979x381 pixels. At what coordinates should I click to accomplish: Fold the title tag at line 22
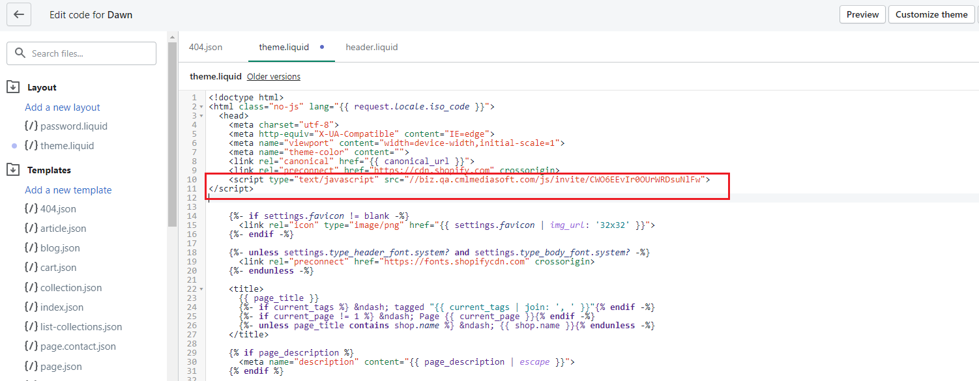201,289
